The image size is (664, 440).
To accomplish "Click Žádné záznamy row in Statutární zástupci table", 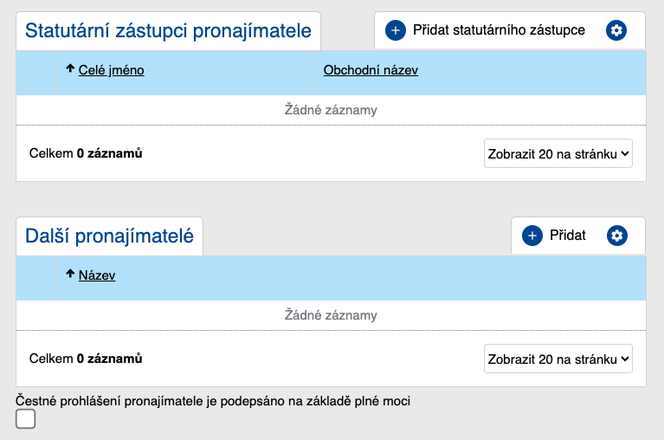I will point(331,110).
